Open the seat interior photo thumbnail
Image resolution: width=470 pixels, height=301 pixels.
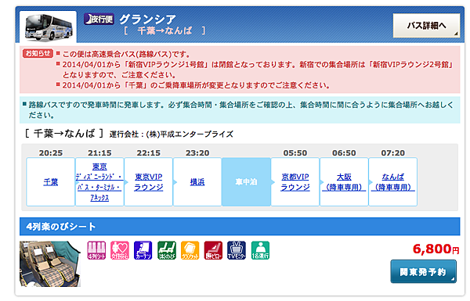50,264
